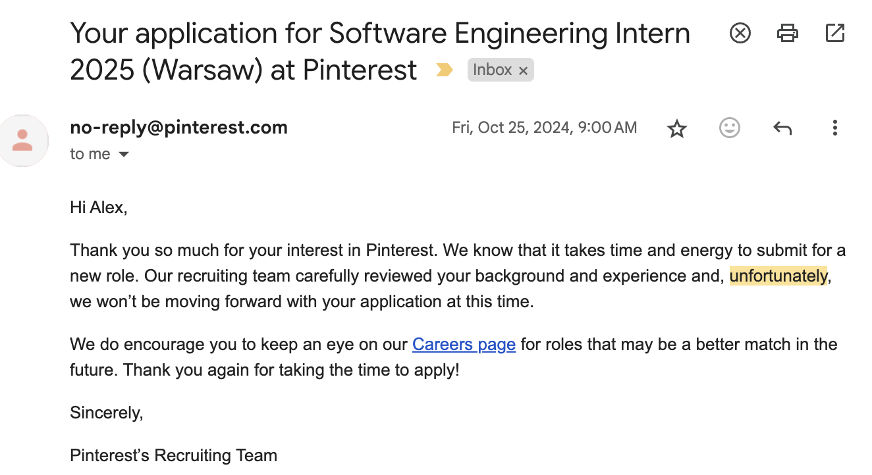Click the sender's profile avatar
The width and height of the screenshot is (872, 475).
[23, 140]
